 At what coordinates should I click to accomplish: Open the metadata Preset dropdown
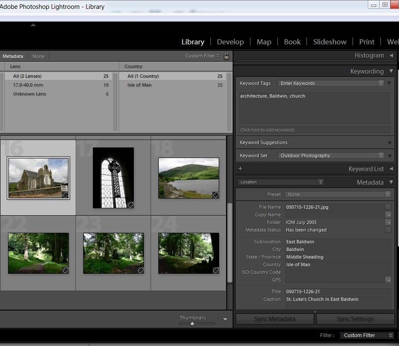[x=338, y=194]
